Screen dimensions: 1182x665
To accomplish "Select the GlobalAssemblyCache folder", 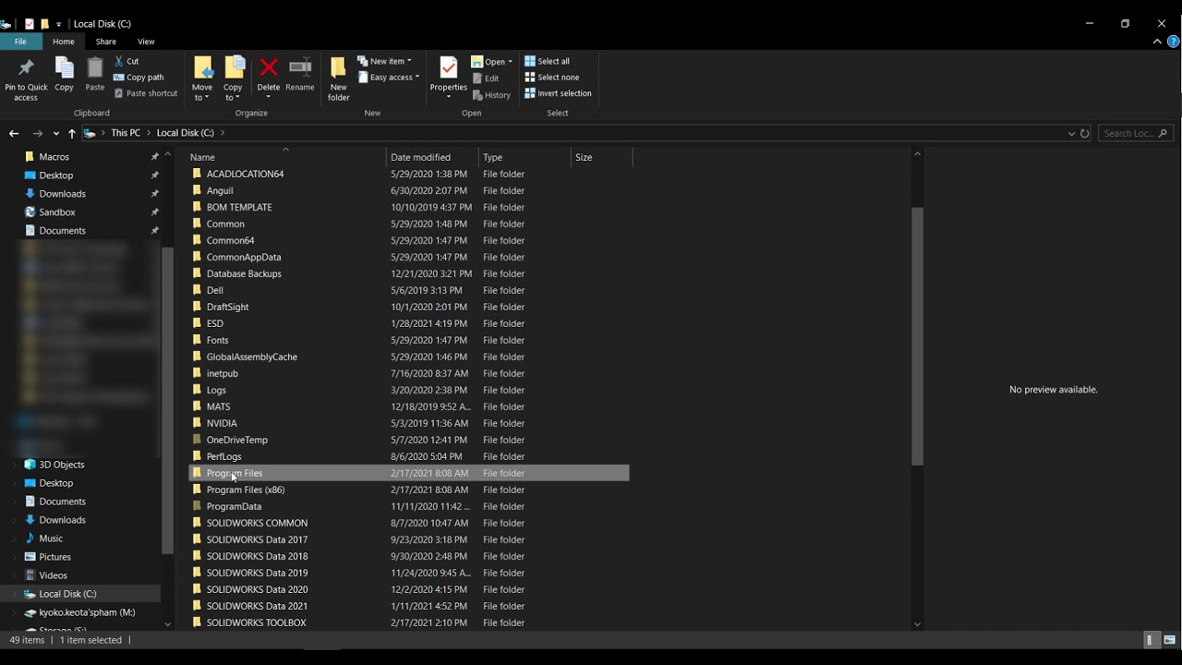I will tap(408, 357).
